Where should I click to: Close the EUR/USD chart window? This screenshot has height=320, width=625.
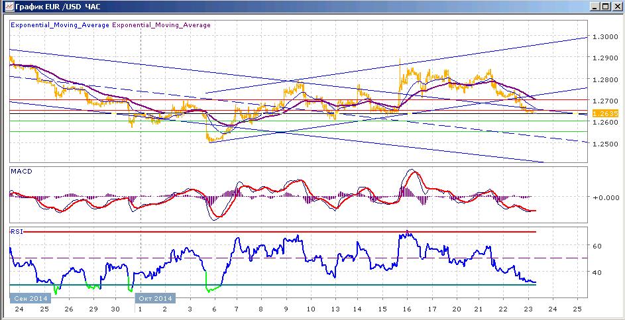(616, 7)
